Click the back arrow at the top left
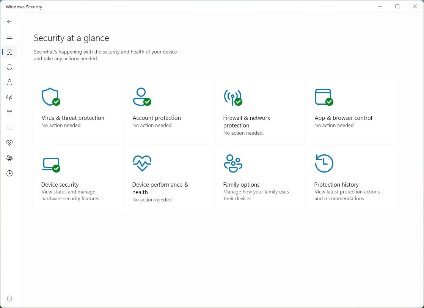 click(x=9, y=22)
